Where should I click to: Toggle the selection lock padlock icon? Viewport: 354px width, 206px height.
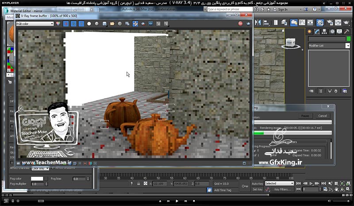click(139, 184)
